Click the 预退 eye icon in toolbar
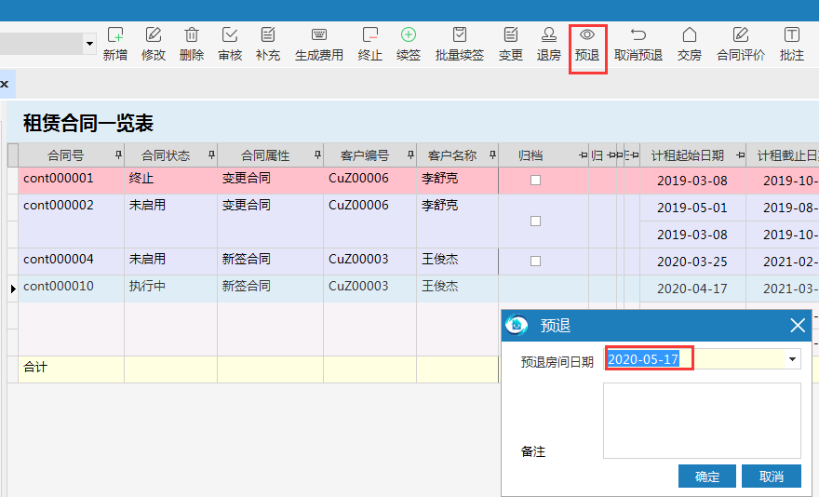 point(587,35)
